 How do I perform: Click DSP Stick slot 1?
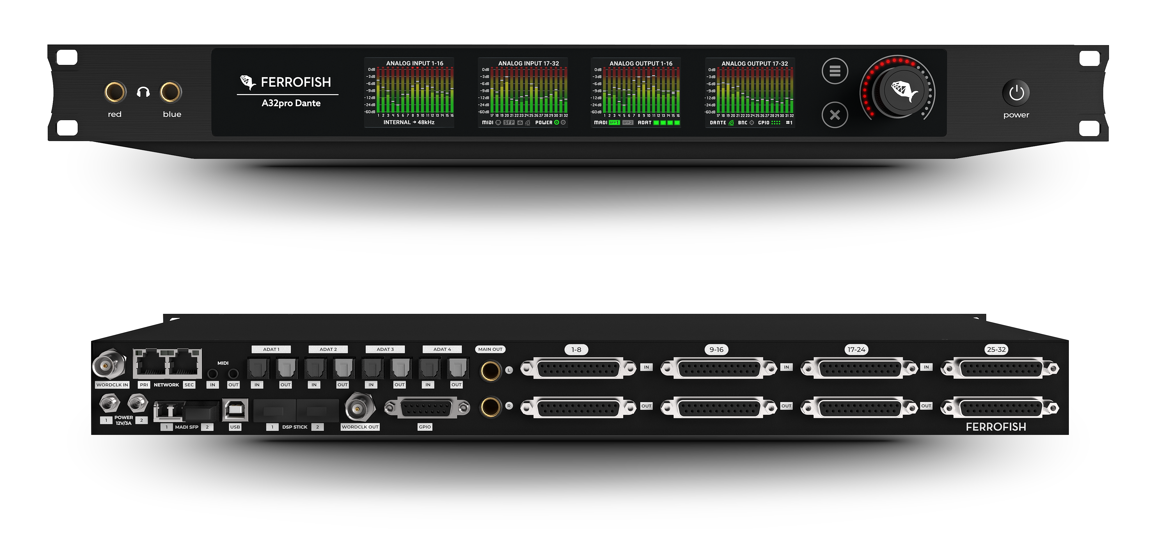coord(274,411)
